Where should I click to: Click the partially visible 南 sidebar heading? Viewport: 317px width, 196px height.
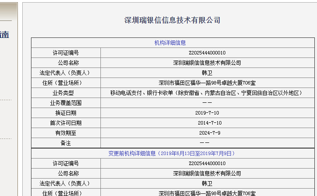(x=4, y=35)
